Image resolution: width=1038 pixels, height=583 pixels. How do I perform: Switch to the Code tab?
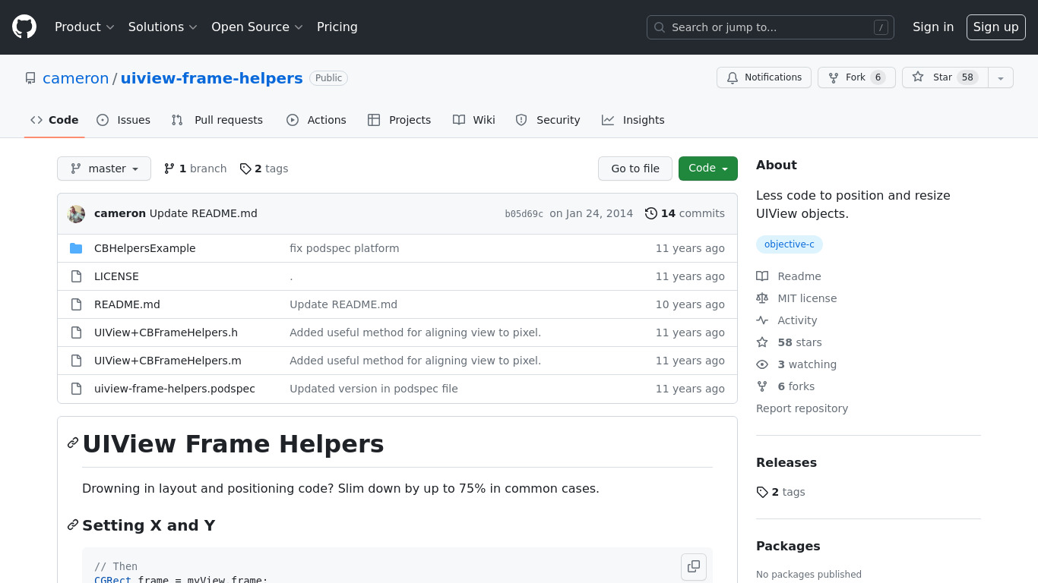(55, 120)
